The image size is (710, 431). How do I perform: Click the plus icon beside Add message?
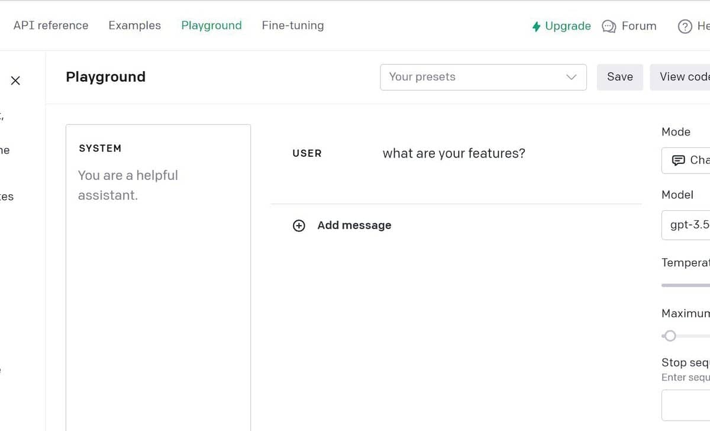click(x=299, y=226)
